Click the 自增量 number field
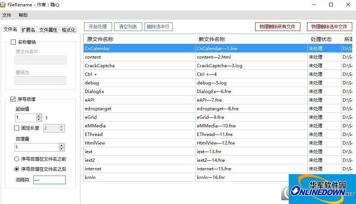Image resolution: width=356 pixels, height=204 pixels. click(37, 147)
